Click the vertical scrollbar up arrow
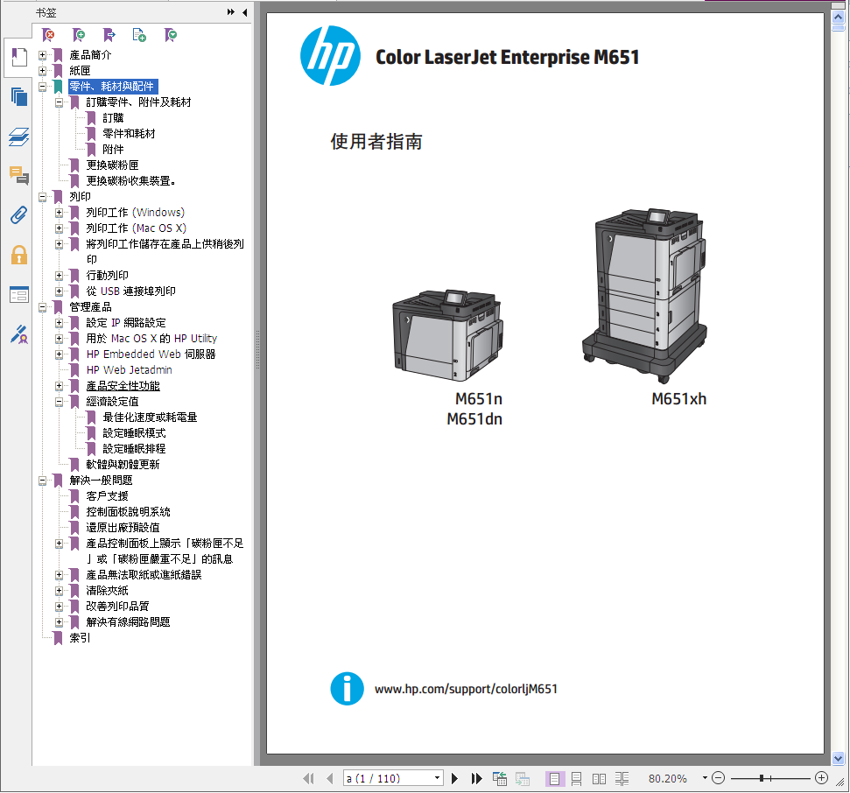Screen dimensions: 850x793 click(x=838, y=17)
